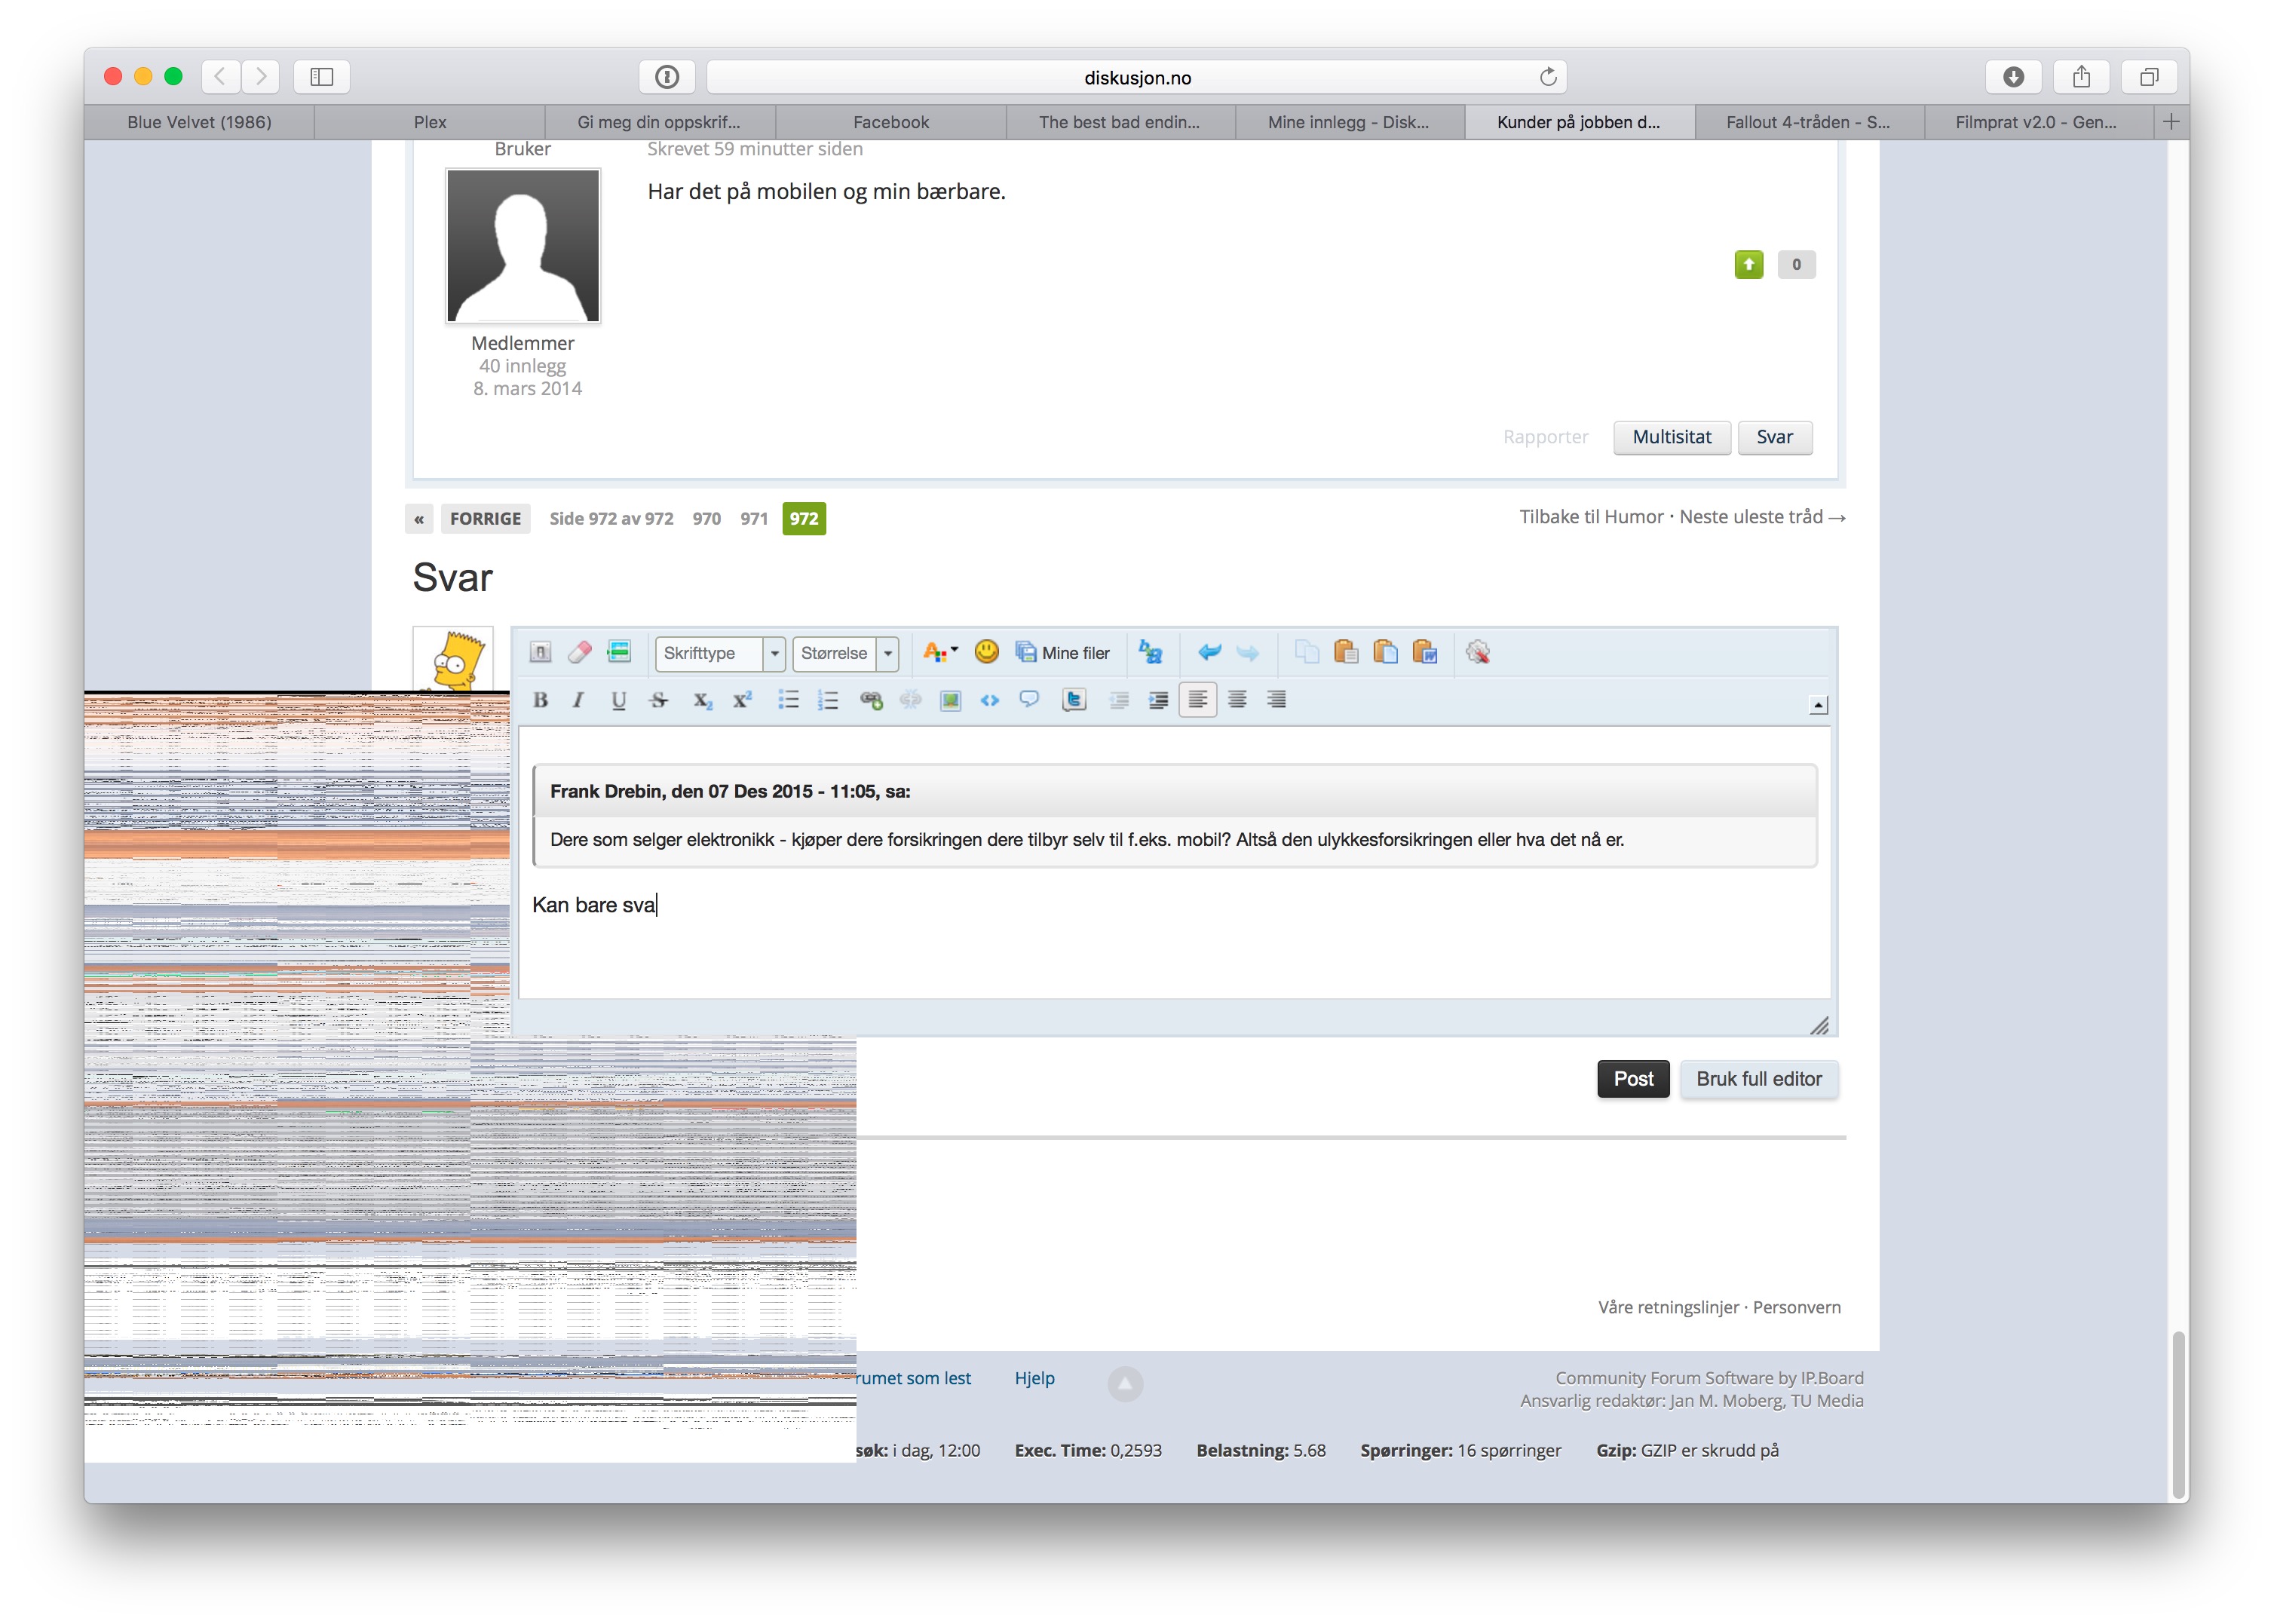Jump to first page with « button
The width and height of the screenshot is (2274, 1624).
coord(419,518)
